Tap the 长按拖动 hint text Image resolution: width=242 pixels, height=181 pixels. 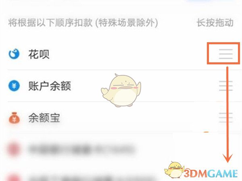215,23
